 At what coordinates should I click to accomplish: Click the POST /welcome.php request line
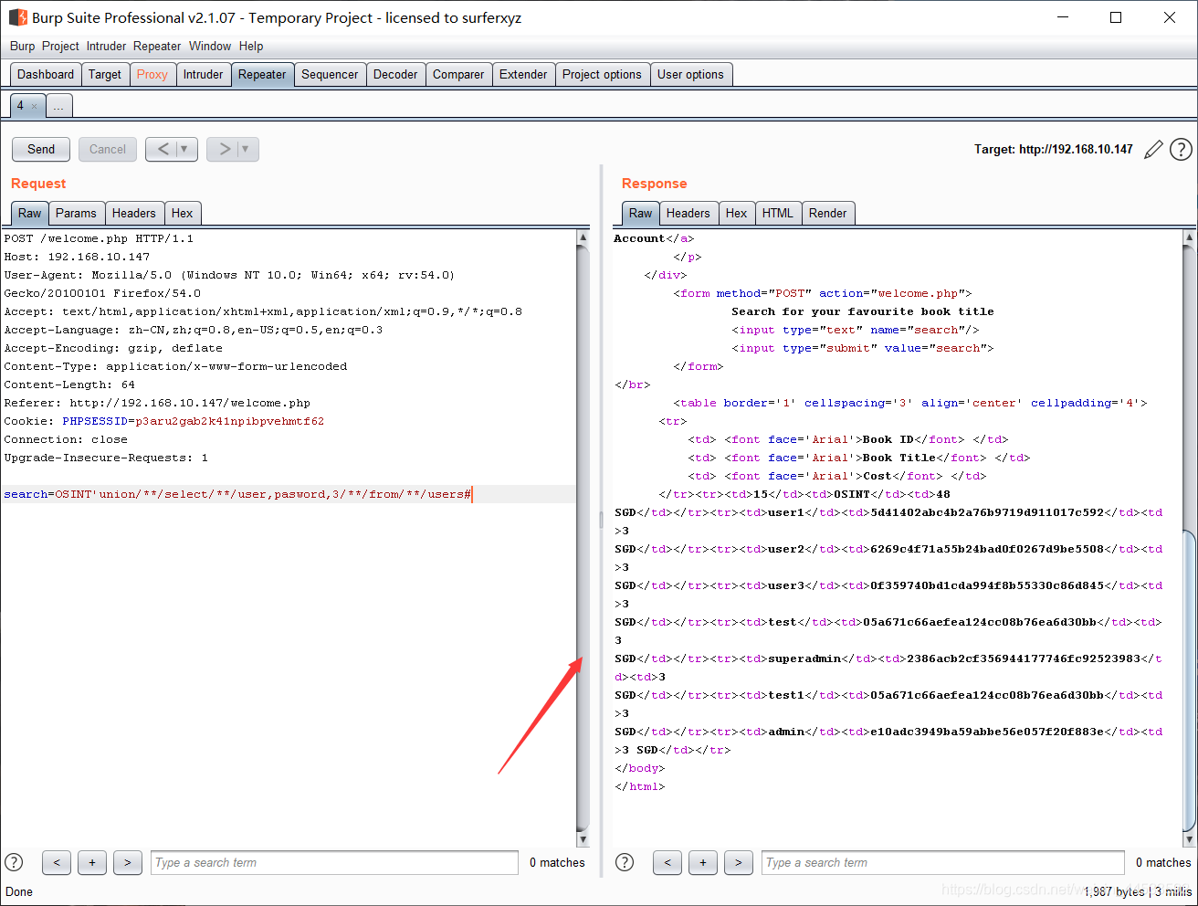(x=99, y=238)
